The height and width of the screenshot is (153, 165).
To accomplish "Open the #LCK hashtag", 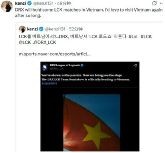I will coord(146,37).
